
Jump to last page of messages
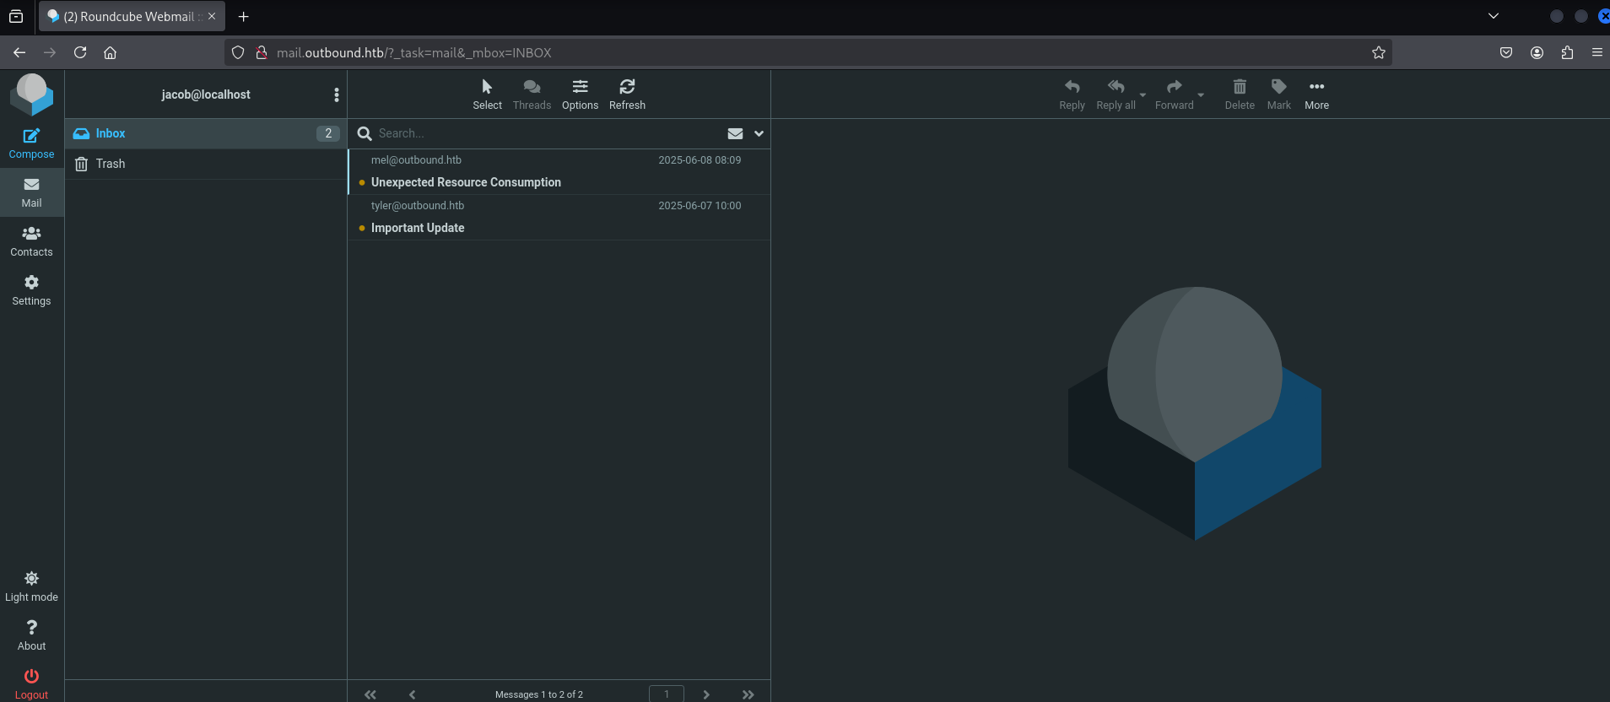pos(748,694)
